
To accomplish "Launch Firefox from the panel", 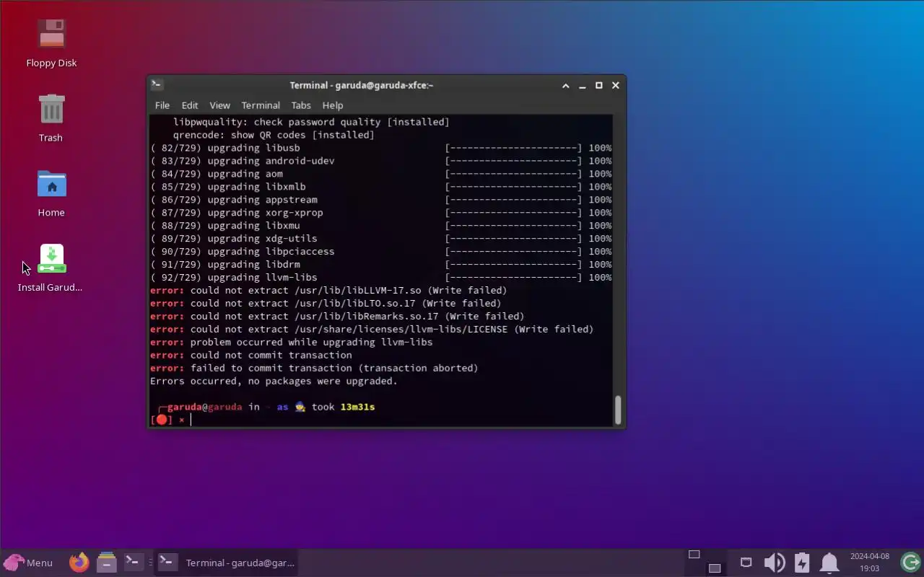I will pos(79,562).
